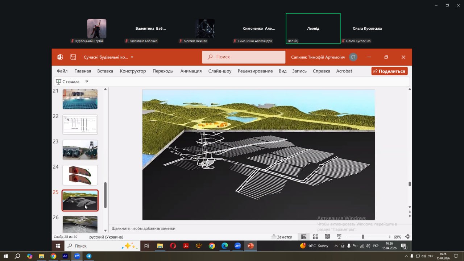The width and height of the screenshot is (464, 261).
Task: Open the Вставка ribbon tab
Action: point(105,71)
